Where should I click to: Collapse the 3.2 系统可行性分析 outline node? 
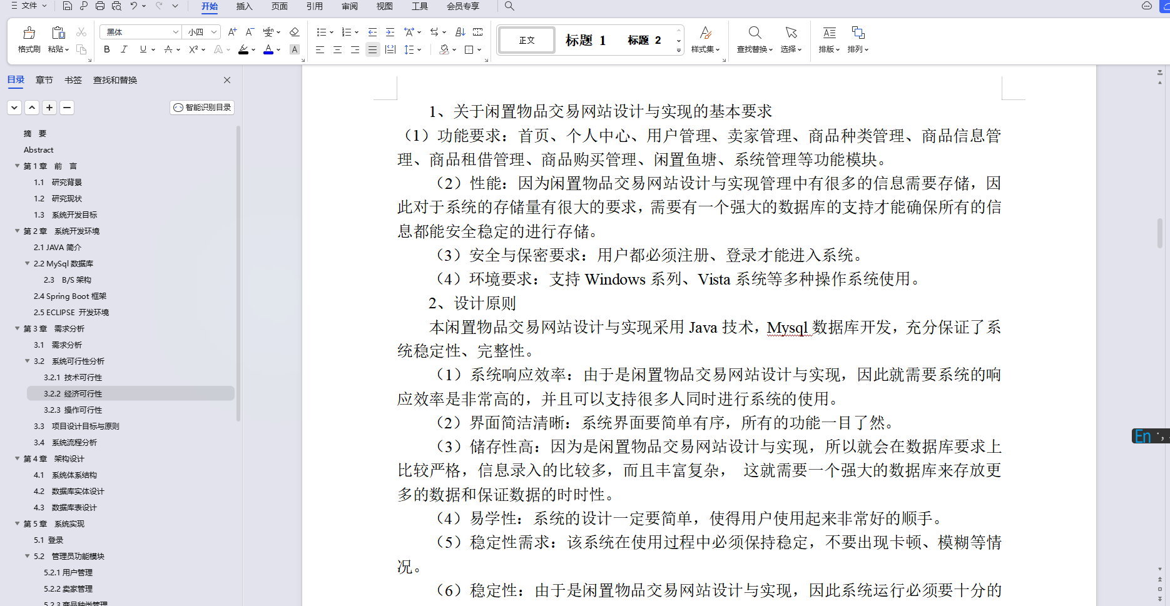click(x=27, y=361)
